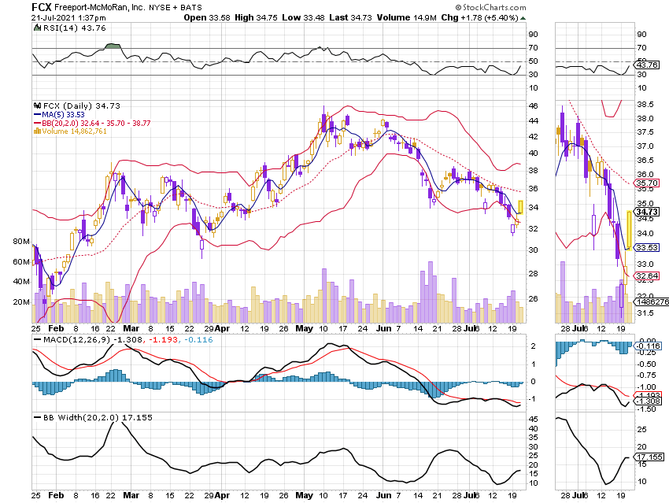The image size is (669, 503).
Task: Click the latest yellow candlestick in zoom panel
Action: coord(629,230)
